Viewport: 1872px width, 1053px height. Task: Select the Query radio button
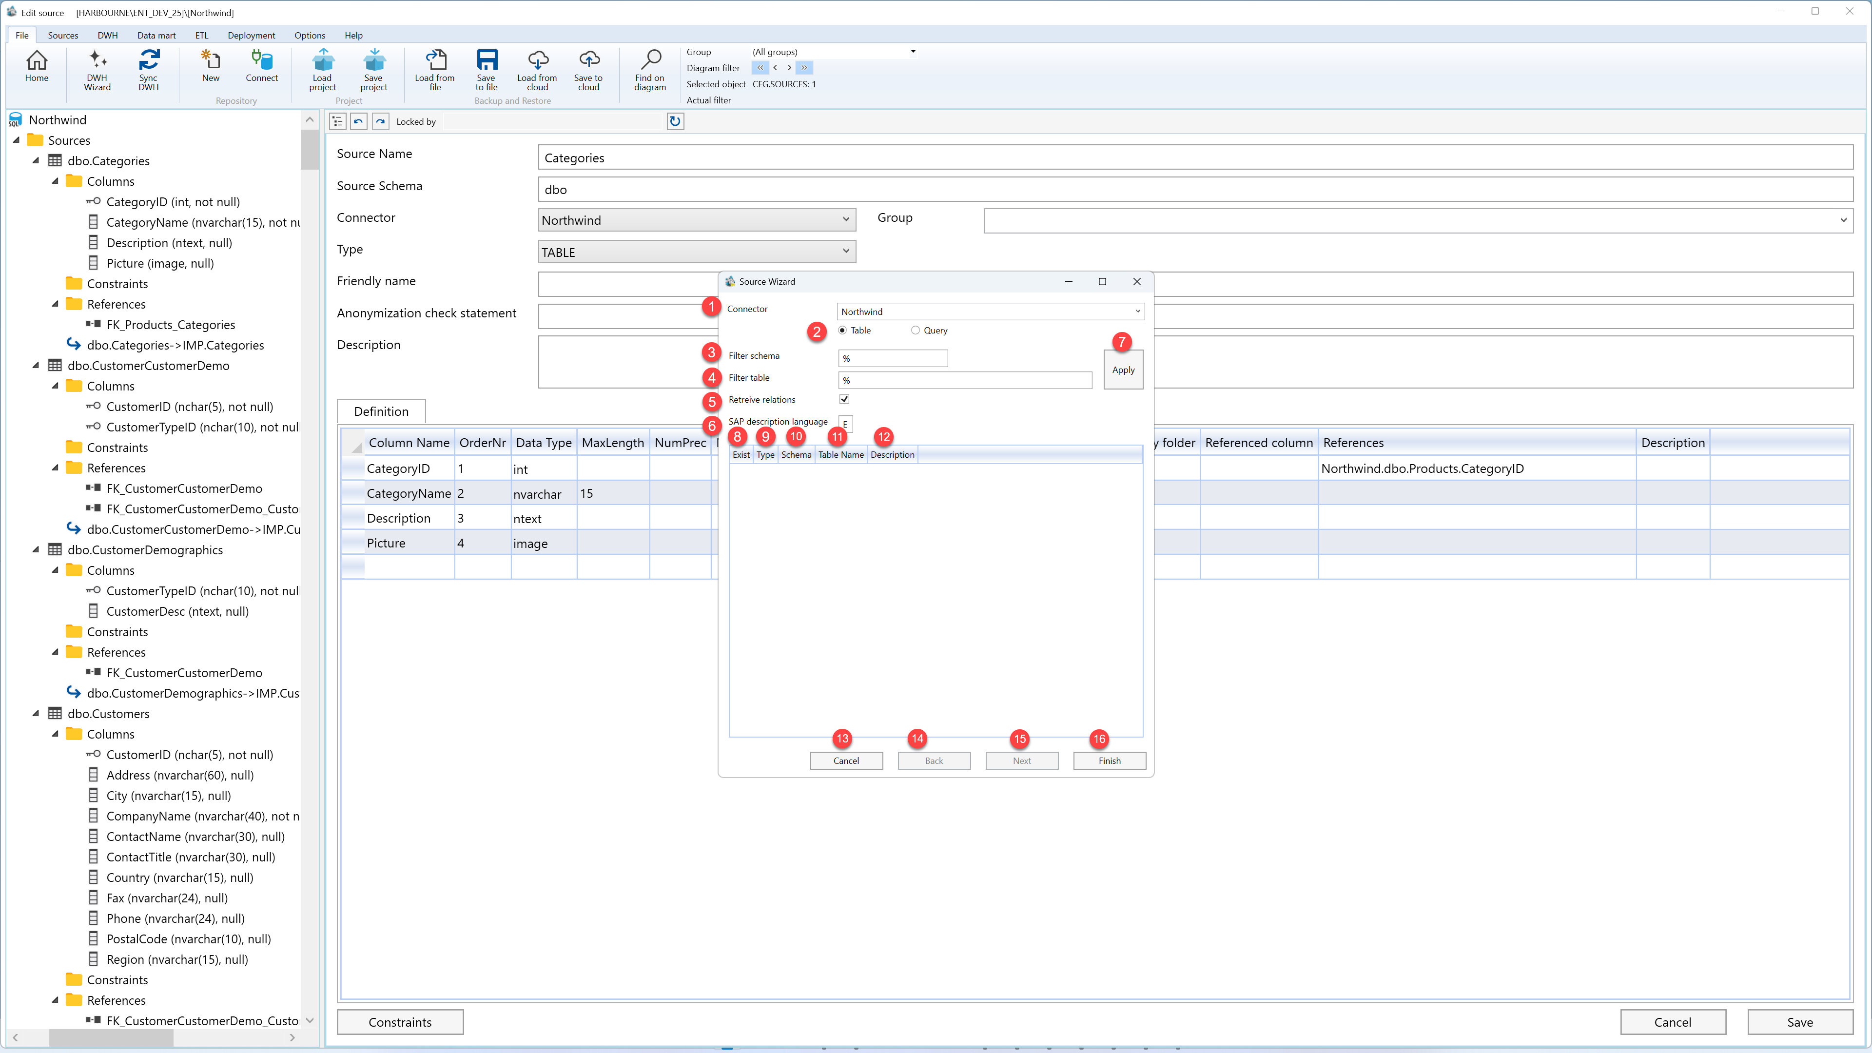pyautogui.click(x=915, y=330)
